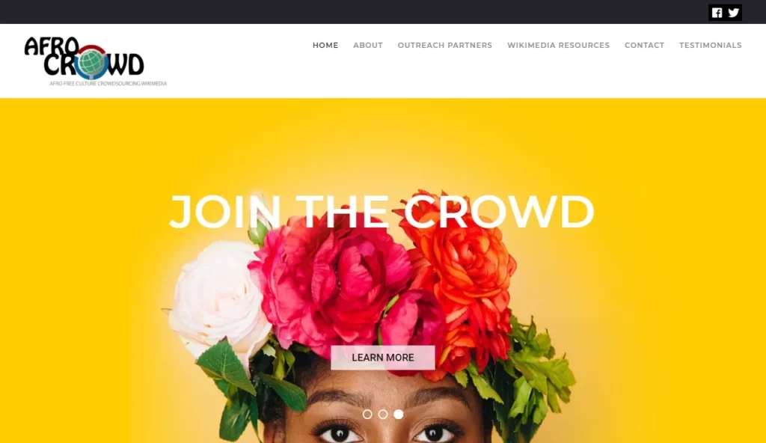Open the Twitter bird icon link
Viewport: 766px width, 443px height.
coord(733,13)
